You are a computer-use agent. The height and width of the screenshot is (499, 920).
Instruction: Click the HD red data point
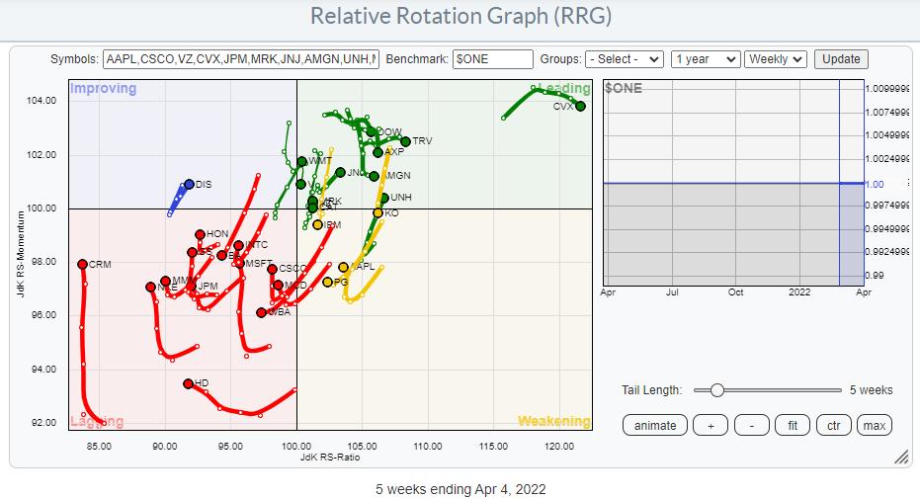(x=188, y=383)
